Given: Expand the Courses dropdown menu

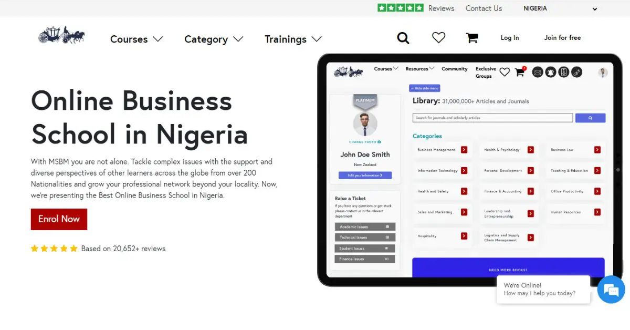Looking at the screenshot, I should (136, 39).
